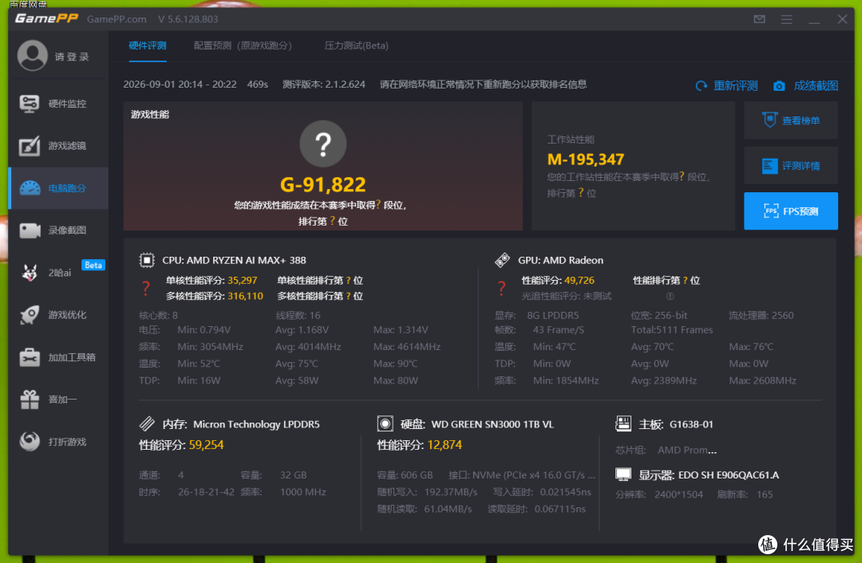Screen dimensions: 862x563
Task: Click the 查看榜单 button
Action: [x=791, y=120]
